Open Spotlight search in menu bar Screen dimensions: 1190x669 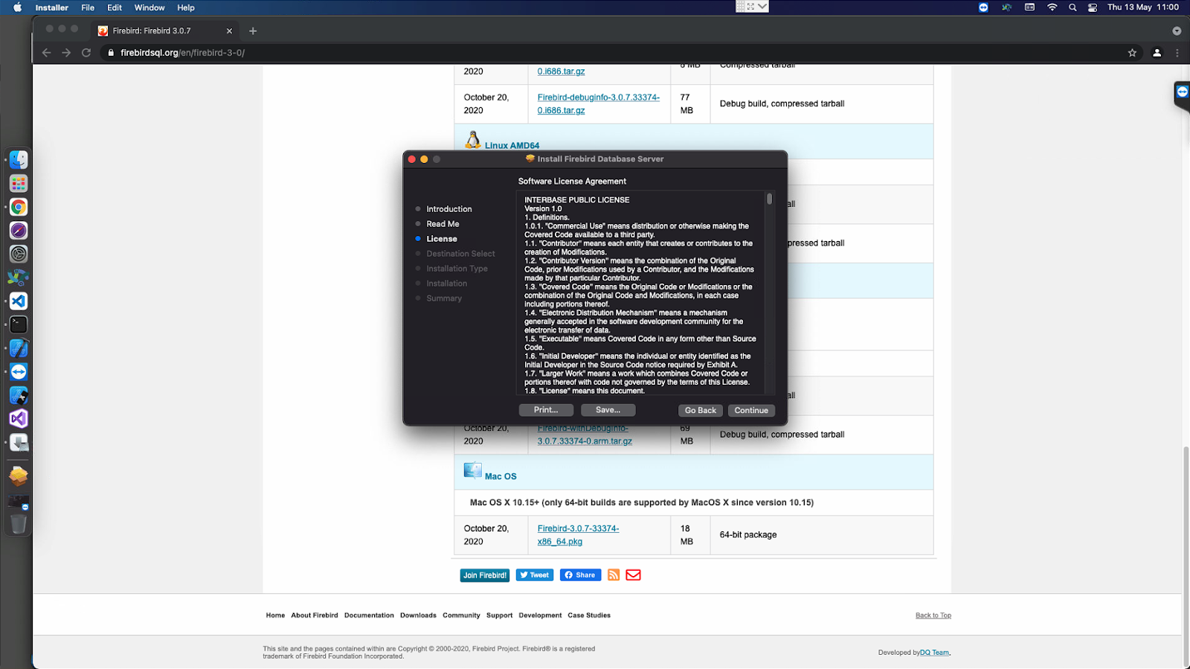click(x=1072, y=7)
